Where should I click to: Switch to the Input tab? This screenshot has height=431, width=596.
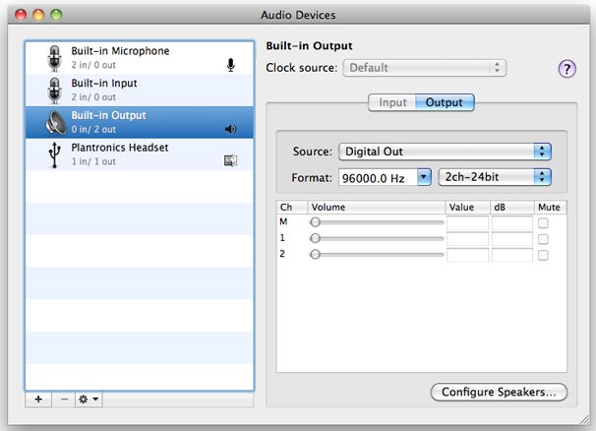[392, 102]
